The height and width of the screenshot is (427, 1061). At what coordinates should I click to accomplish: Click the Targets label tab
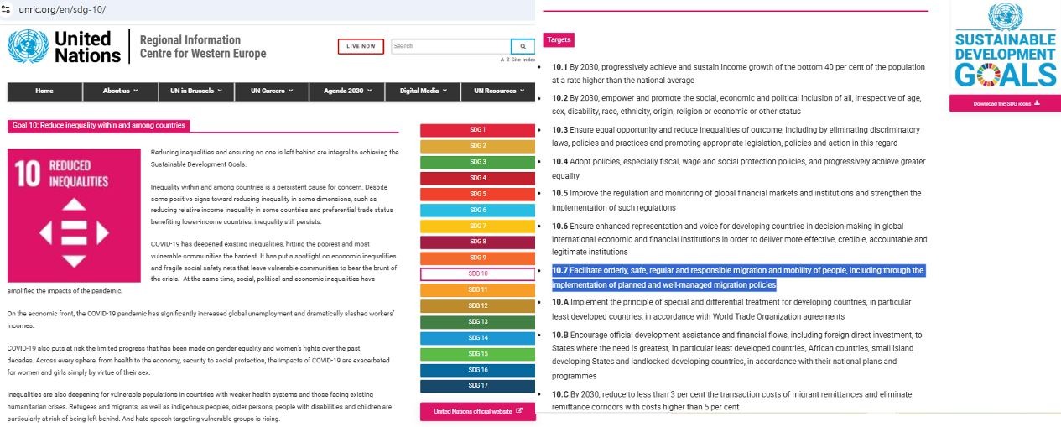pos(559,39)
